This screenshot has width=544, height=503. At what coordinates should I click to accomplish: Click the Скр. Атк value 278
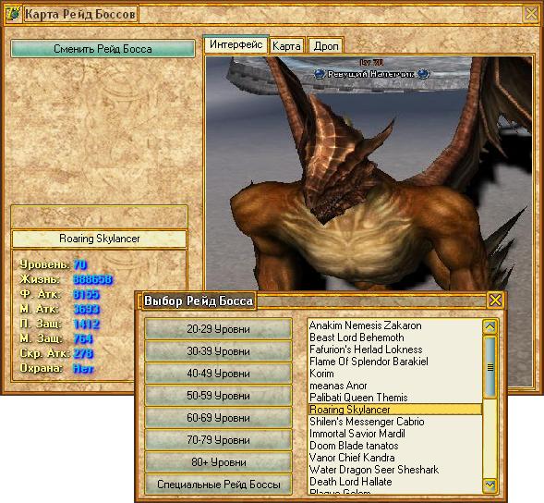pos(83,353)
